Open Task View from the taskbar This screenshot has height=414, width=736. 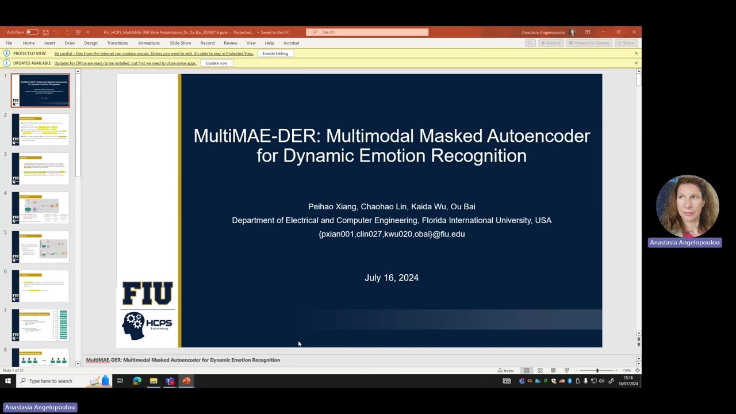click(x=120, y=381)
